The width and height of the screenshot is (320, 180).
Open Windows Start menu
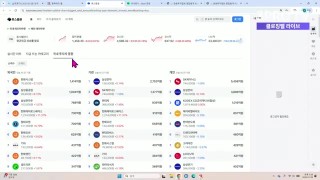coord(119,176)
